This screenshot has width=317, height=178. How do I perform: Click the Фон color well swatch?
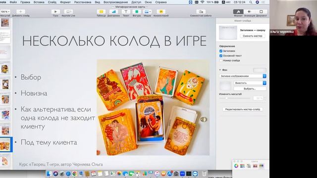(260, 70)
